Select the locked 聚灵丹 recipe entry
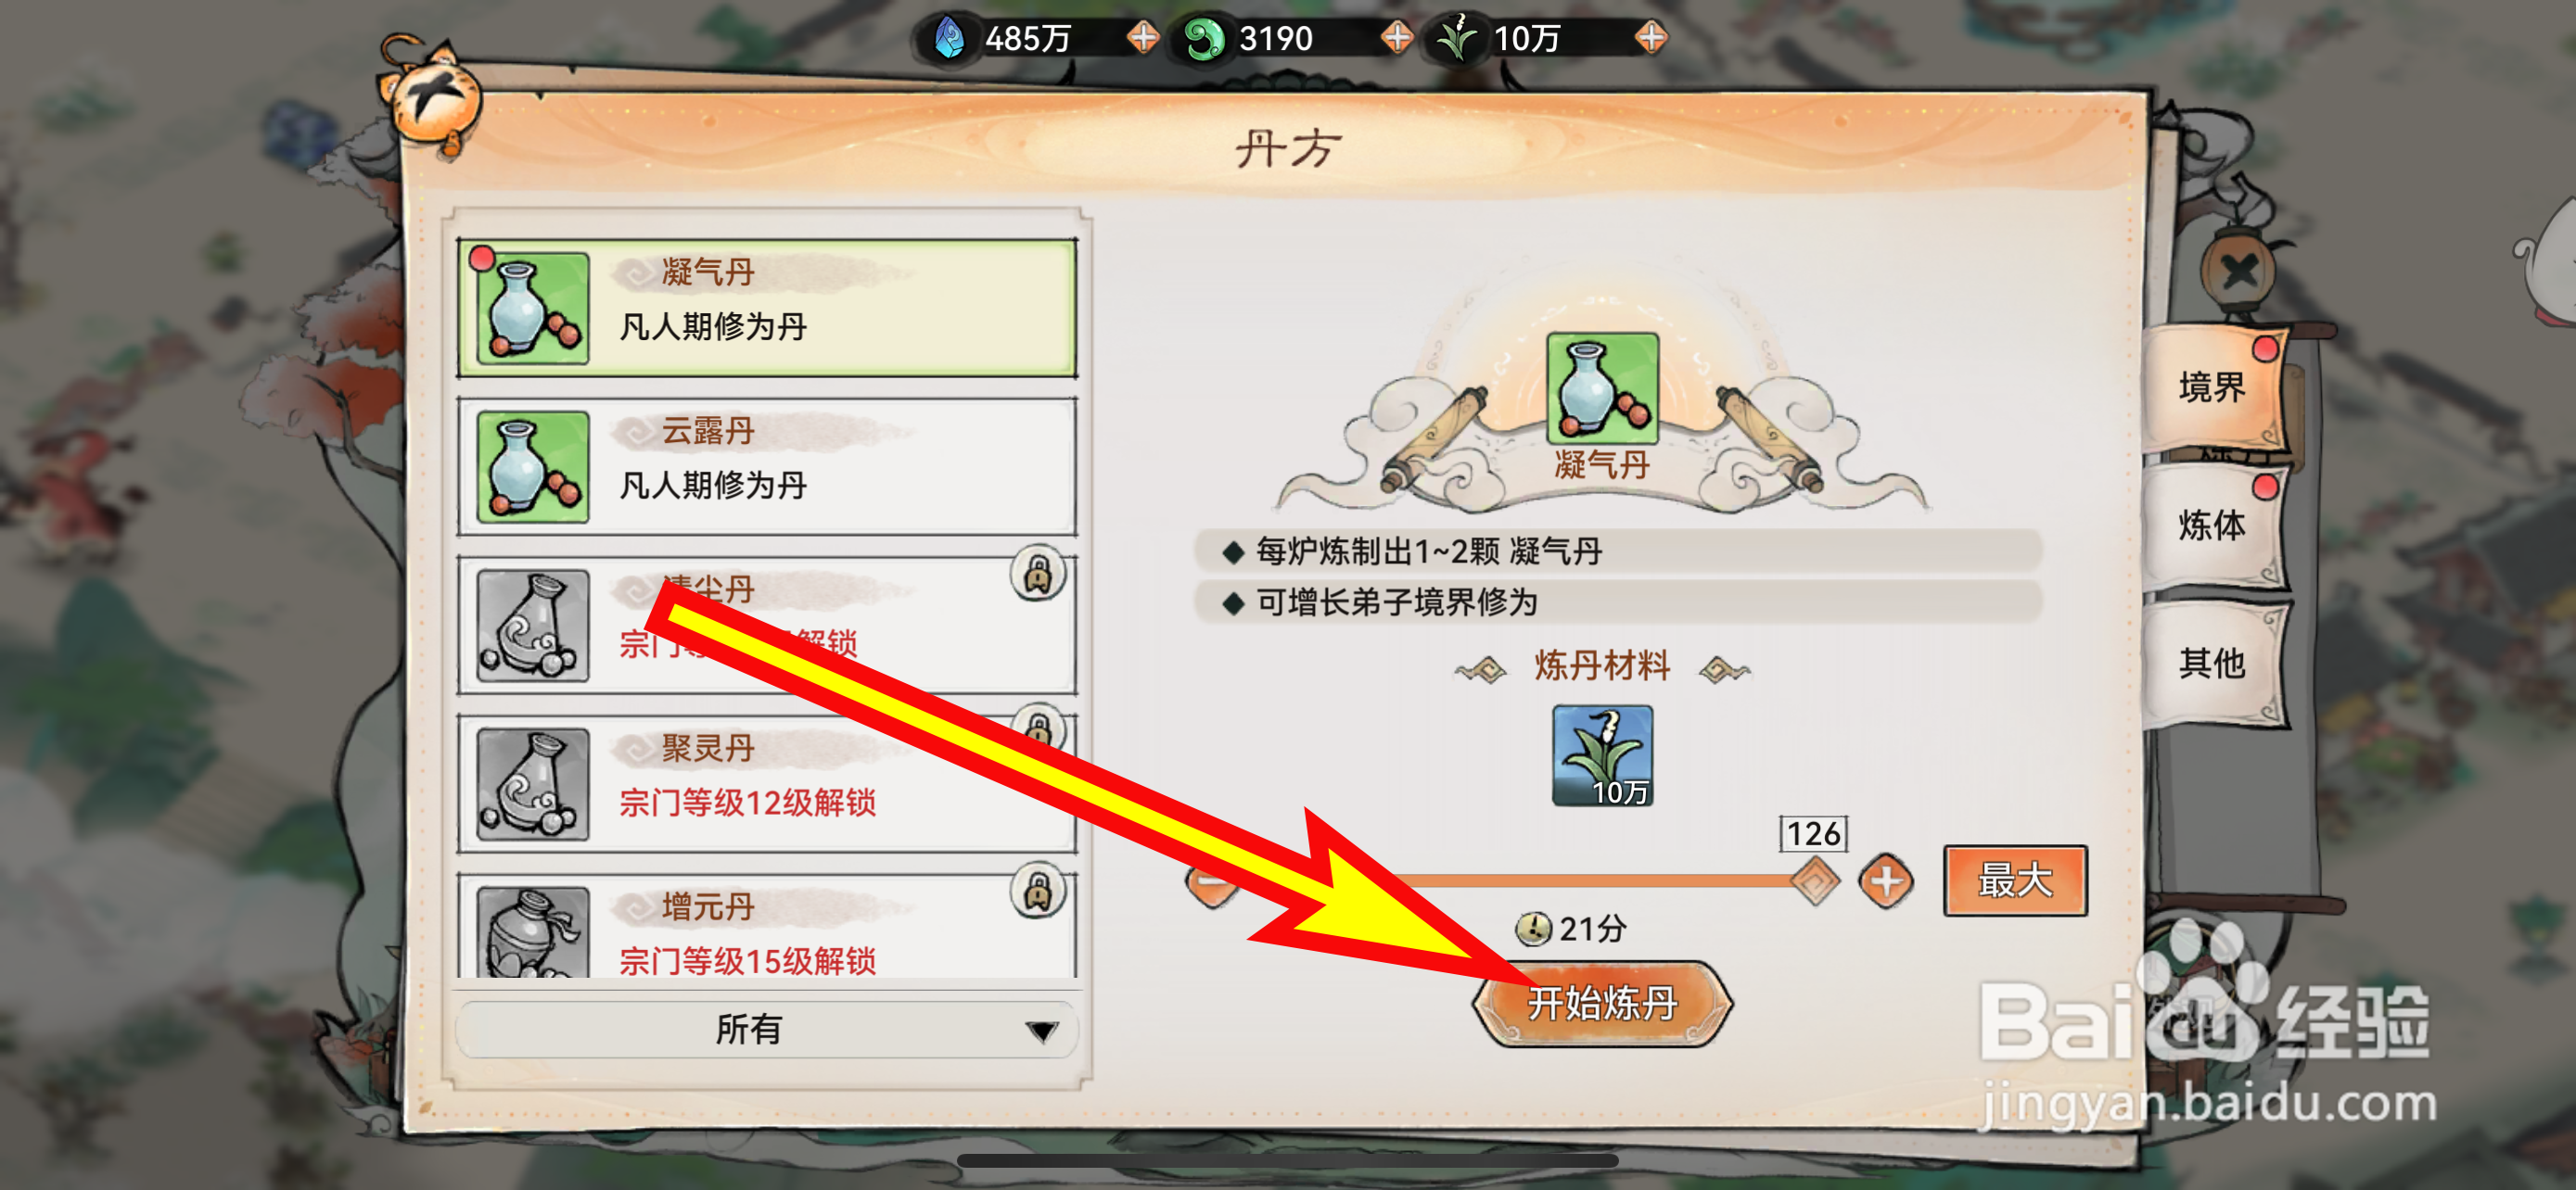The height and width of the screenshot is (1190, 2576). click(x=766, y=783)
